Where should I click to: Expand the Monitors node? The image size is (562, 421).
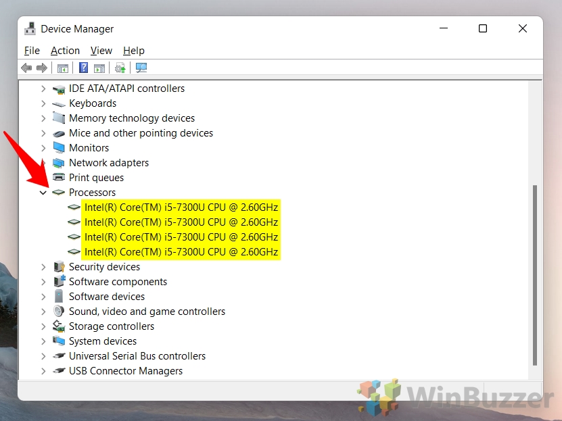pos(43,148)
